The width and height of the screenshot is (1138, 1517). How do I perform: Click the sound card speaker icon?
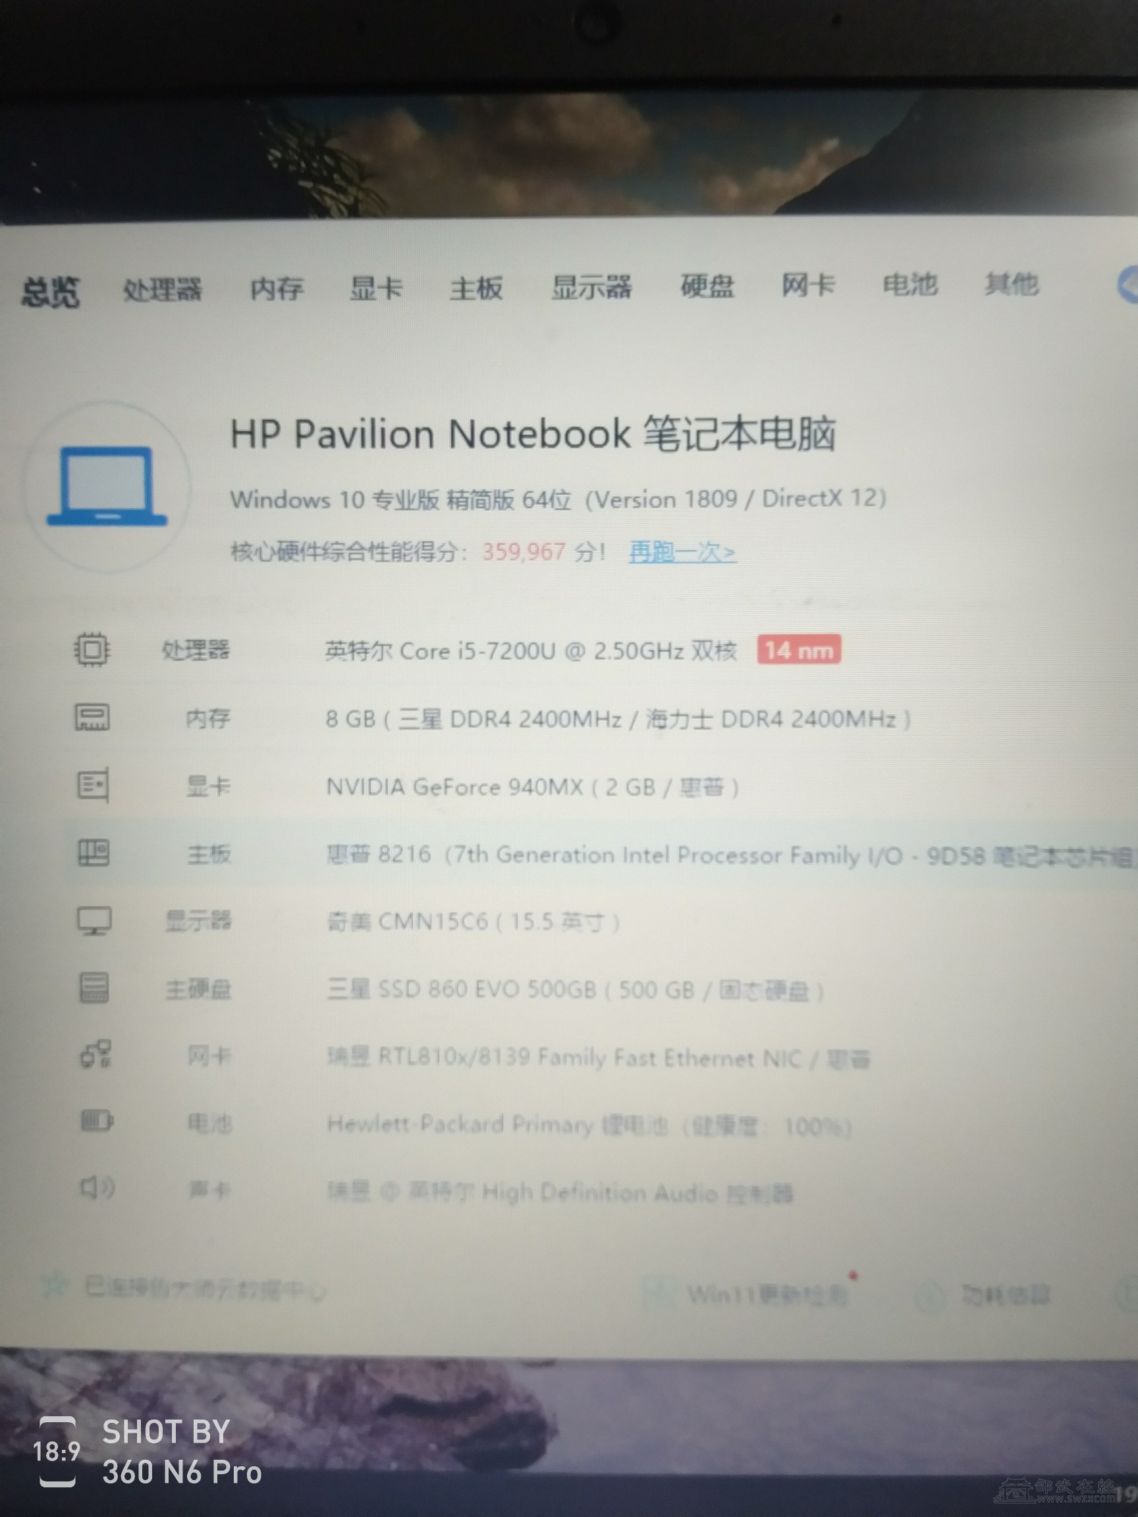coord(97,1188)
